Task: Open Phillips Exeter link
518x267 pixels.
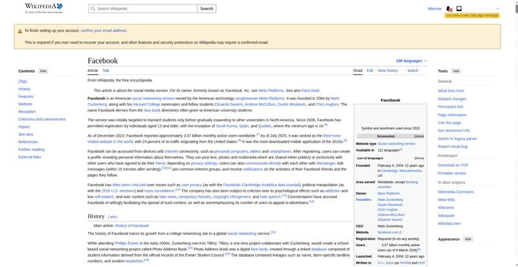Action: point(127,243)
